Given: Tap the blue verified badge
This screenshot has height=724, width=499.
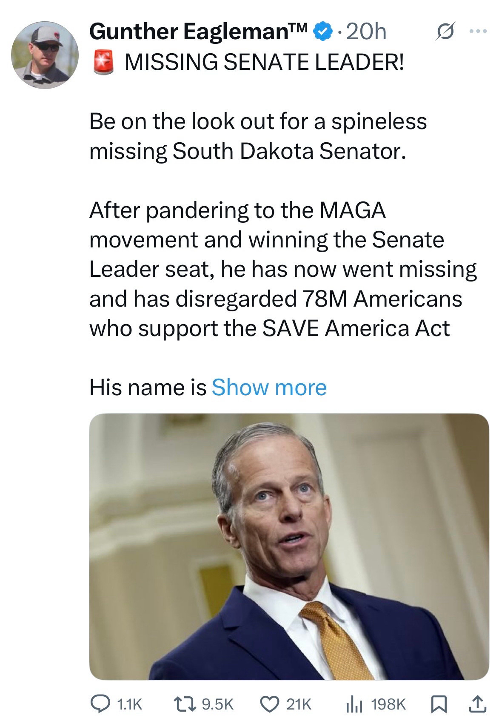Looking at the screenshot, I should tap(322, 32).
